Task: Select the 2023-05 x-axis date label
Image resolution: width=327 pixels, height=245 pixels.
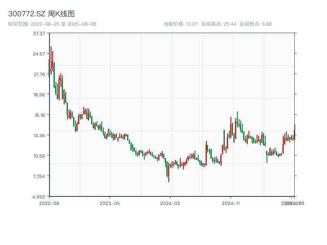Action: [110, 203]
